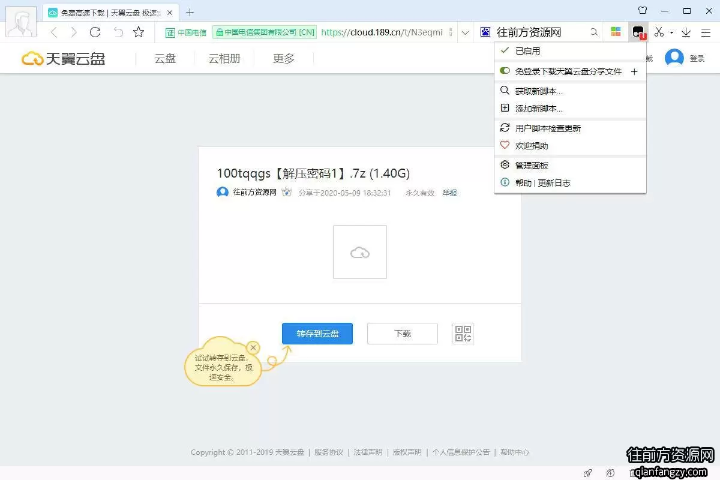Open the 个人信息保护公告 footer link

point(461,452)
